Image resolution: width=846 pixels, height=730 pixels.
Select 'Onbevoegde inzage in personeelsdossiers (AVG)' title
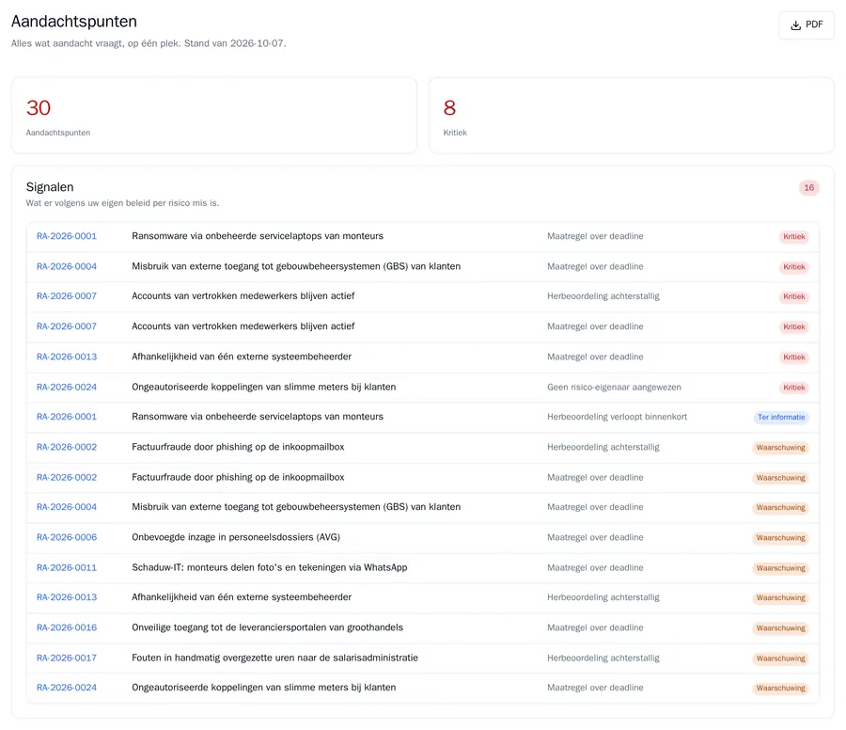click(236, 537)
